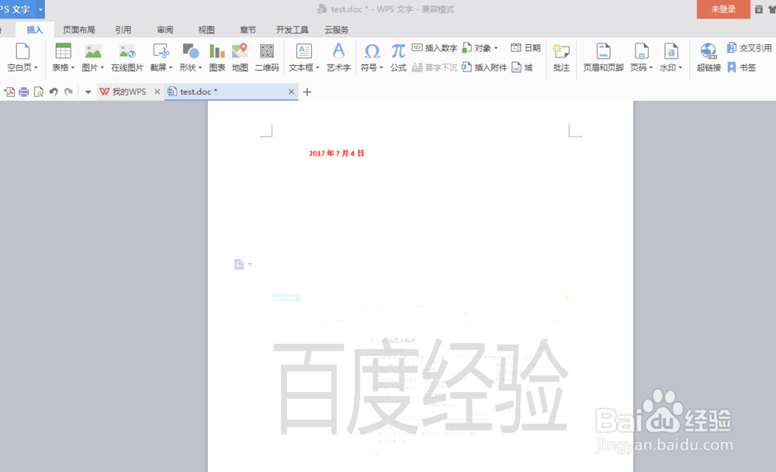Click 插入附件 insert attachment

click(484, 68)
